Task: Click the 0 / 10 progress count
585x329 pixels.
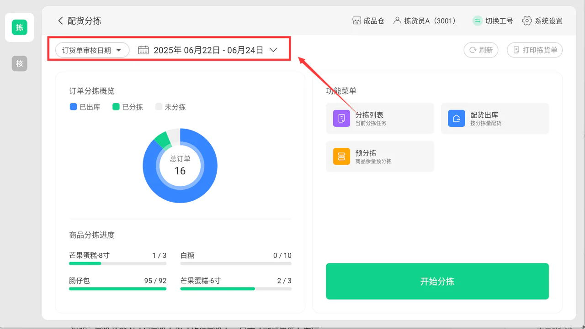Action: pyautogui.click(x=282, y=255)
